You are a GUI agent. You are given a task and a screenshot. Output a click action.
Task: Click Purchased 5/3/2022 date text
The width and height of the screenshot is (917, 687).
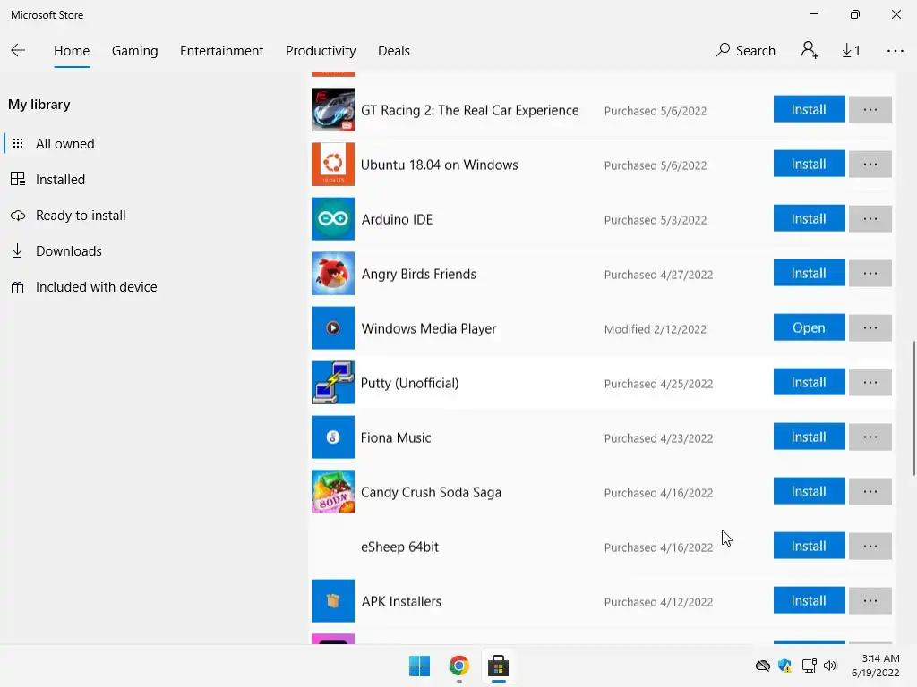655,220
